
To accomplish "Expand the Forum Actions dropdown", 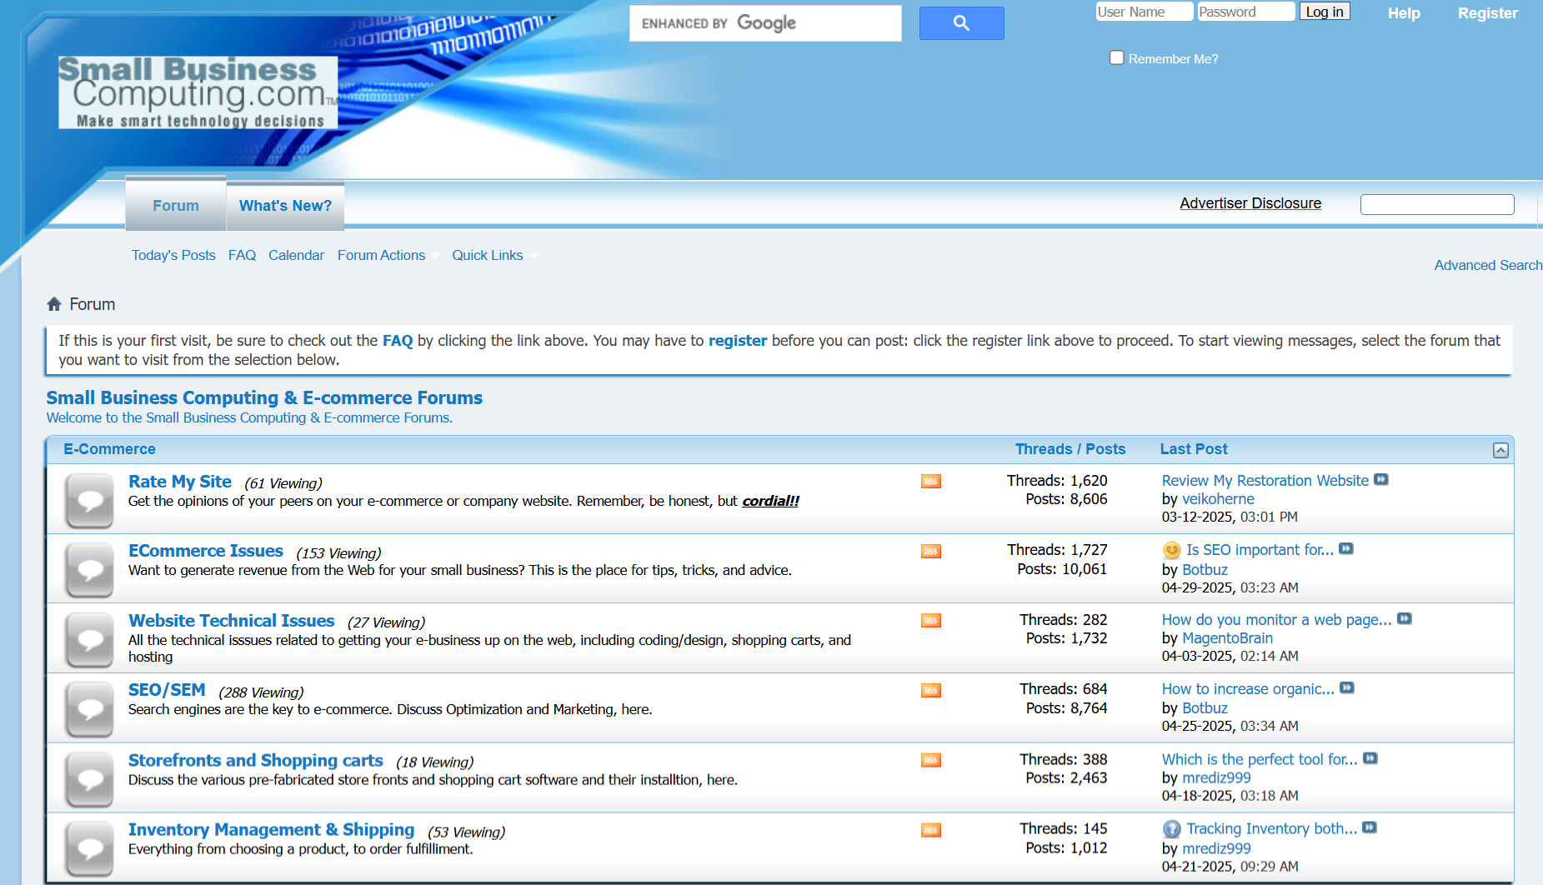I will click(388, 255).
